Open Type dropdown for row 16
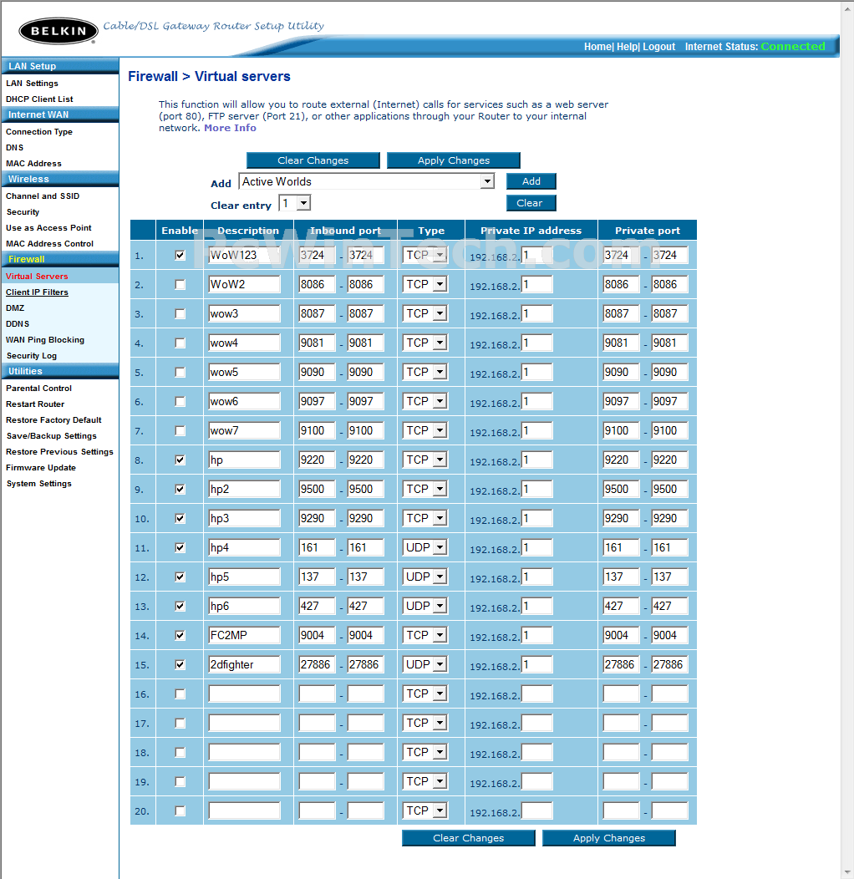 tap(425, 694)
